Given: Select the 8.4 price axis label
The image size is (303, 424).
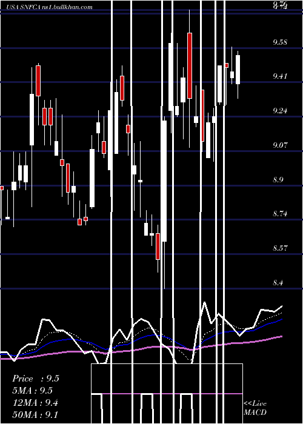Looking at the screenshot, I should coord(278,283).
